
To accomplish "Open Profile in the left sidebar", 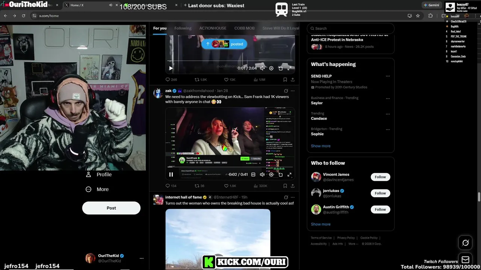I will (x=99, y=174).
